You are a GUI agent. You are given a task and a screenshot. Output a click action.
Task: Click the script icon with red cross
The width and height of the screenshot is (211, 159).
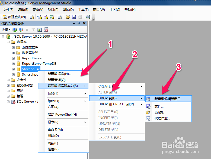point(46,30)
